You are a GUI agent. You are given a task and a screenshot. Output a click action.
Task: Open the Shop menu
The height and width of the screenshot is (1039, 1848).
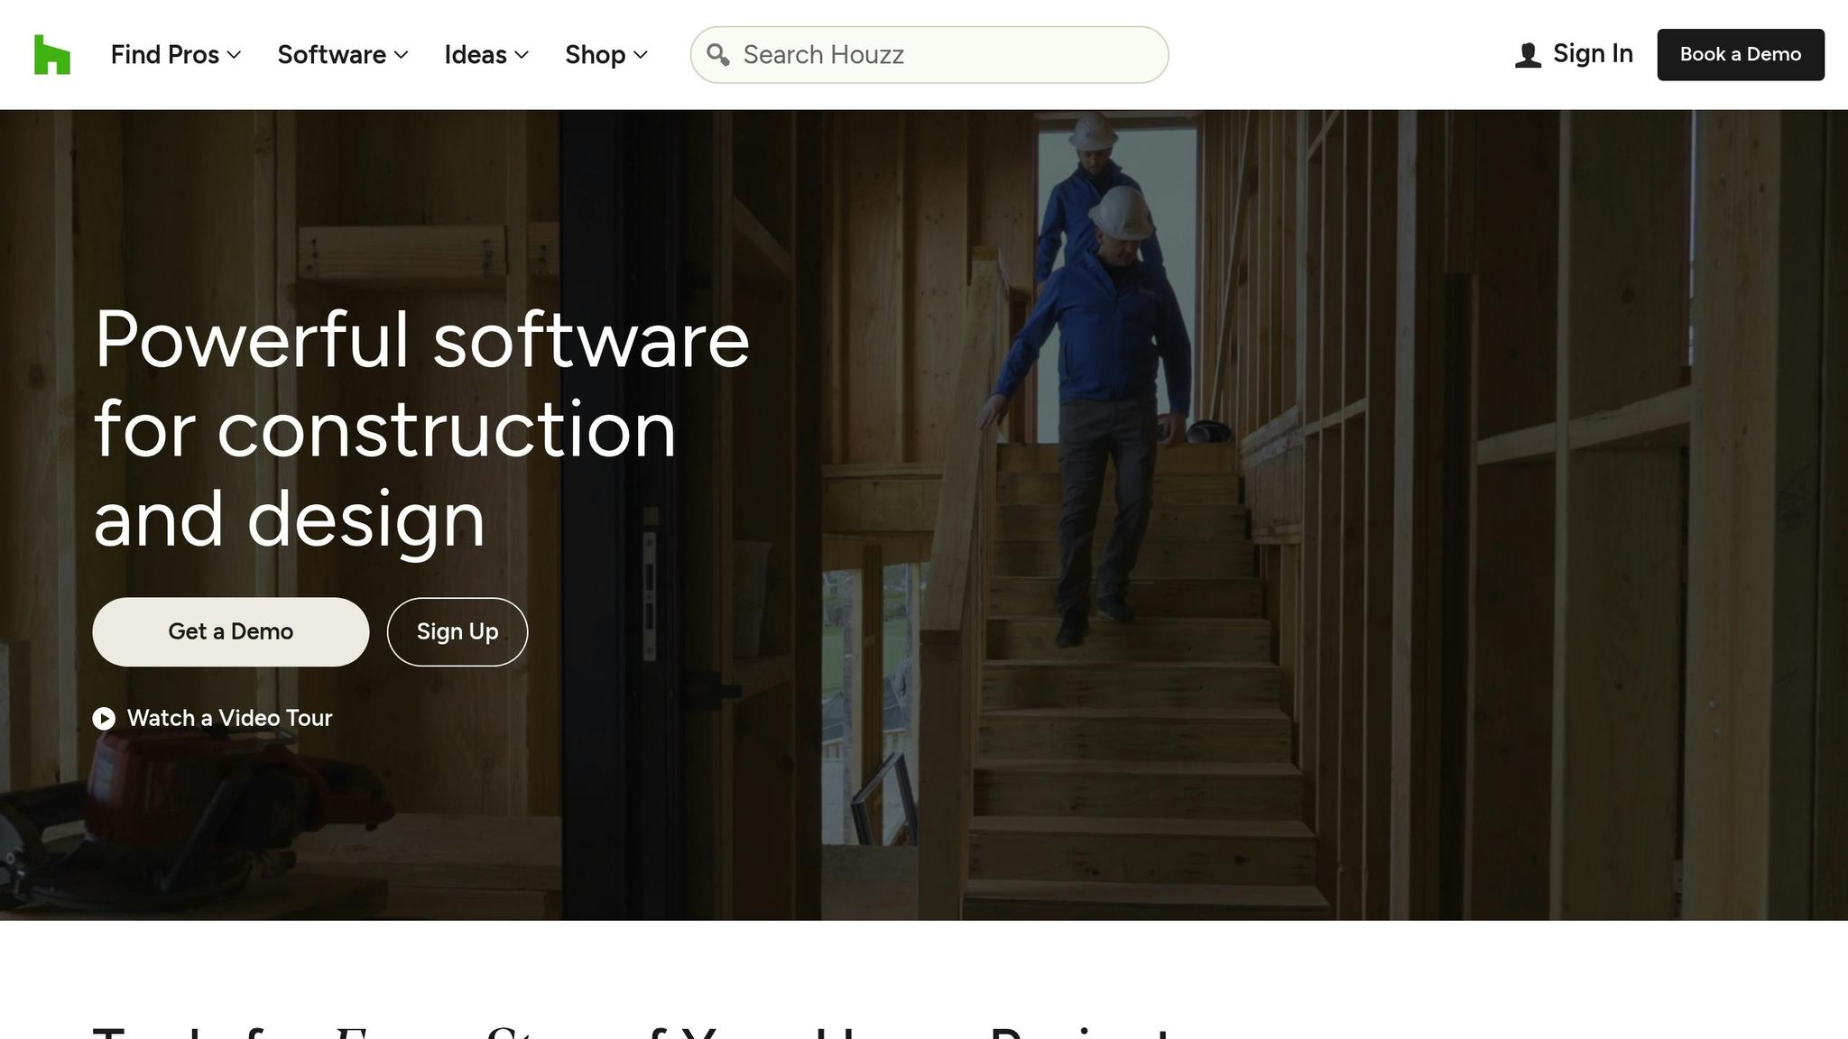pyautogui.click(x=595, y=54)
